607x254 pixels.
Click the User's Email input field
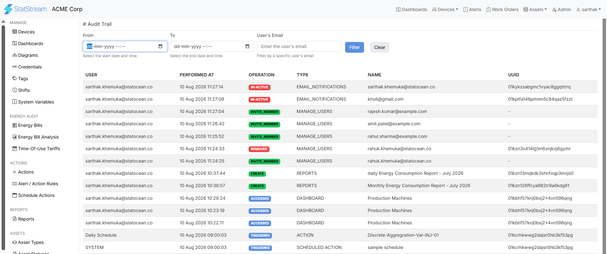299,46
